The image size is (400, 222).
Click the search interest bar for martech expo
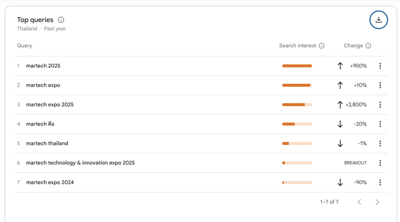[297, 85]
